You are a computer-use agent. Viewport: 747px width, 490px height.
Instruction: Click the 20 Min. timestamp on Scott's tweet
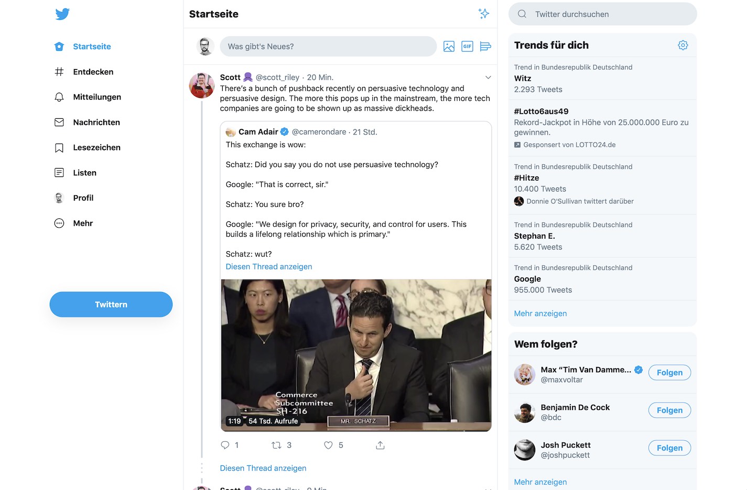tap(320, 77)
